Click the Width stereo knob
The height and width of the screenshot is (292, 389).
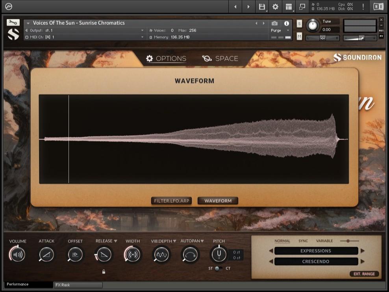point(133,255)
